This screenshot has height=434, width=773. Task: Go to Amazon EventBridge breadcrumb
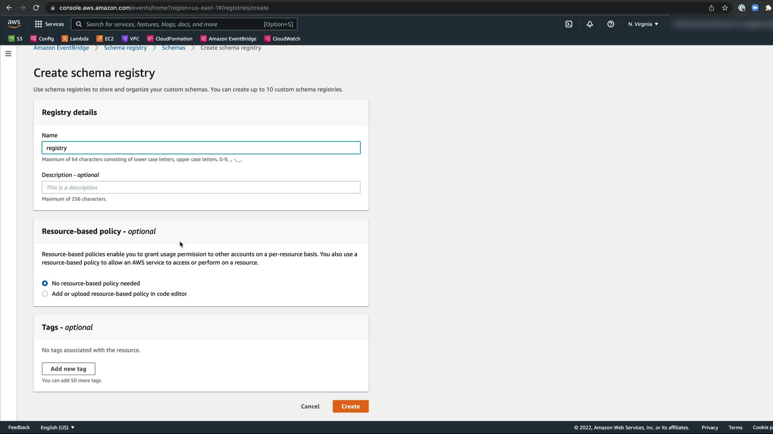click(x=61, y=48)
